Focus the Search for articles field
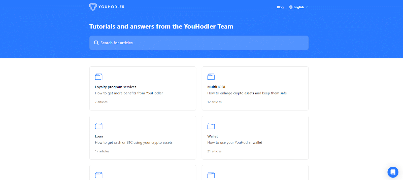This screenshot has height=180, width=403. click(199, 43)
